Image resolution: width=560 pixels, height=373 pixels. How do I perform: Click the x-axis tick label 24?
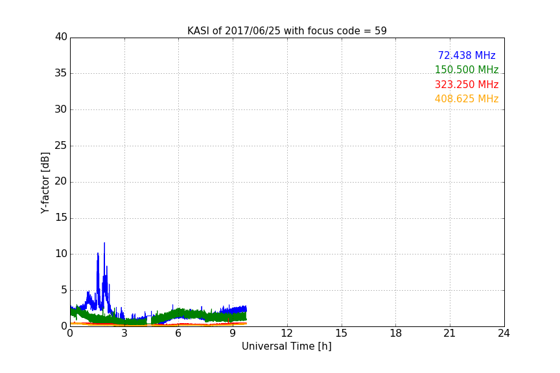tap(504, 333)
